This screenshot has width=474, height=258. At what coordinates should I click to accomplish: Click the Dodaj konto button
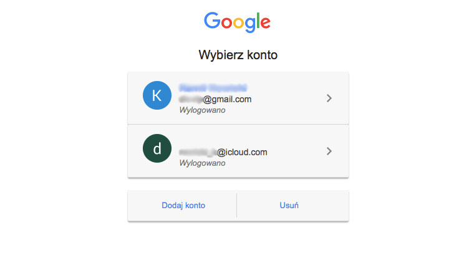[182, 206]
